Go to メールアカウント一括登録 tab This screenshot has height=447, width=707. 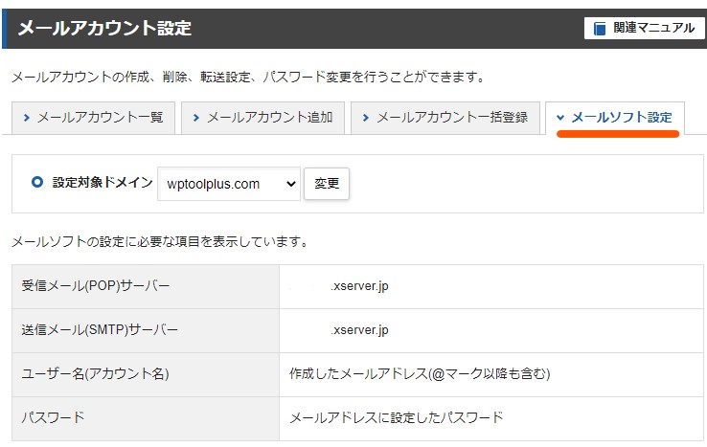(x=445, y=118)
